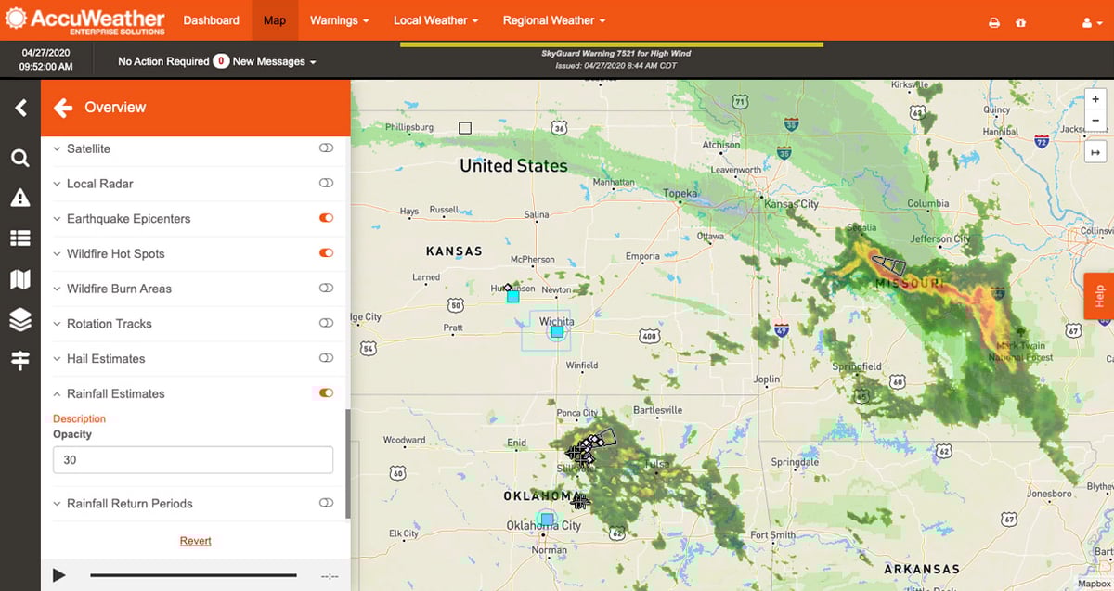Viewport: 1114px width, 591px height.
Task: Click the signpost sidebar icon
Action: (x=19, y=361)
